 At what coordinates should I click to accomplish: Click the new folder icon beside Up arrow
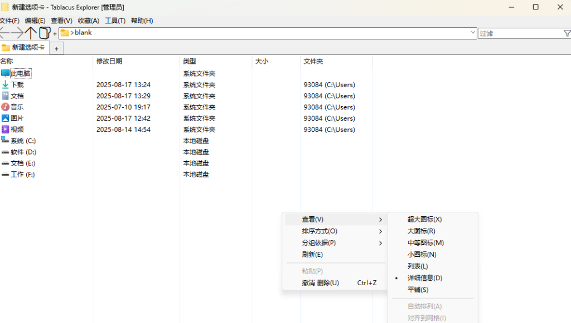(45, 33)
